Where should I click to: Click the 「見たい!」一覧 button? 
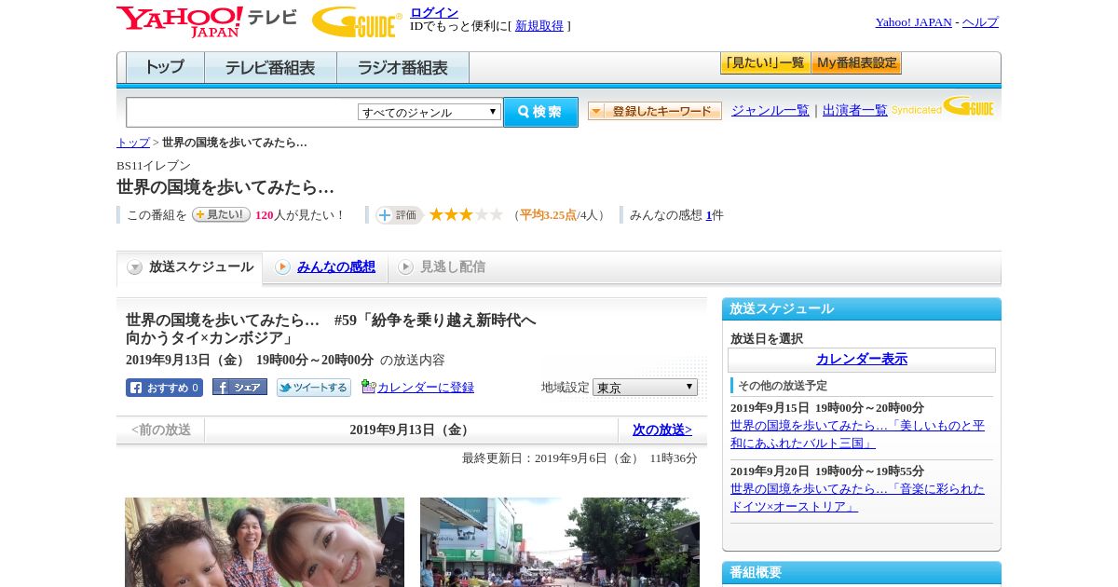(x=765, y=63)
